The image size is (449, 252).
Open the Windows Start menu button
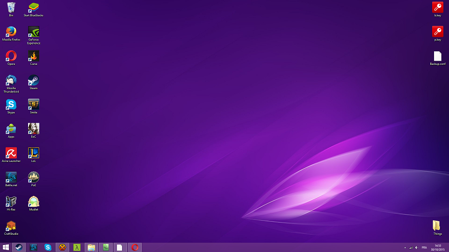(6, 247)
